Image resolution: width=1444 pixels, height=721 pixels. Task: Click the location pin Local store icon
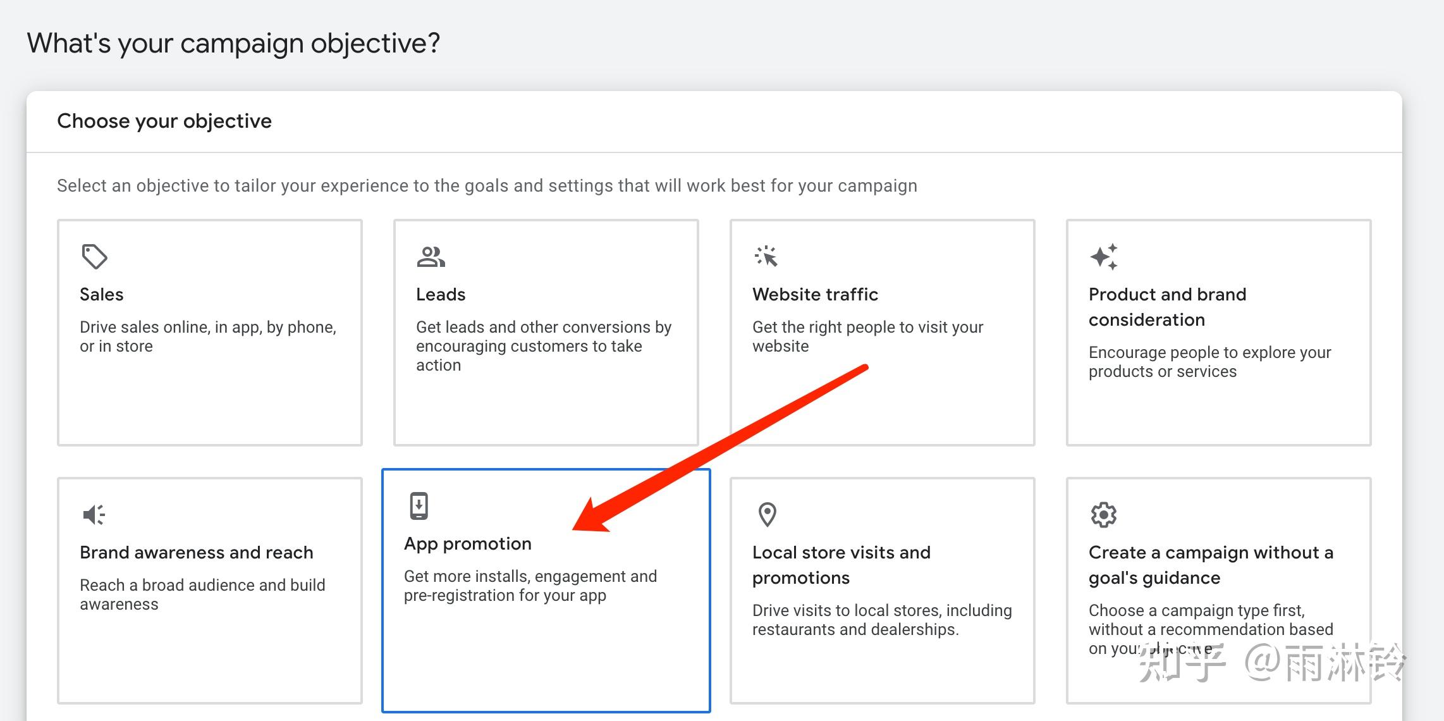pos(767,514)
